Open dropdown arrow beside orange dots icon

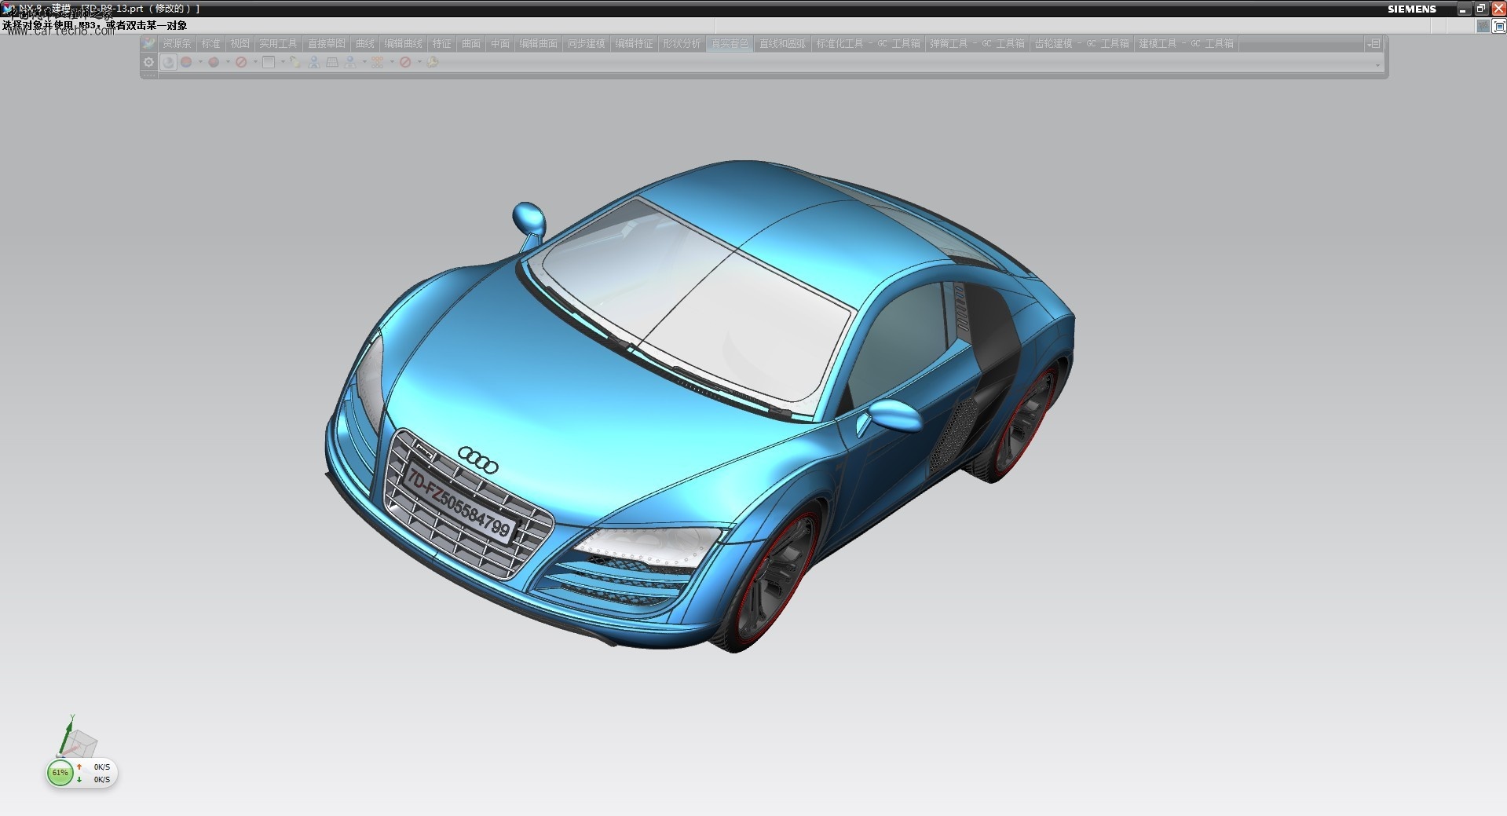[x=392, y=62]
